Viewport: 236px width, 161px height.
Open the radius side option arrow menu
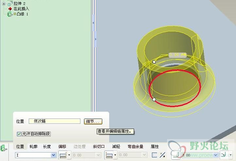tap(230, 155)
